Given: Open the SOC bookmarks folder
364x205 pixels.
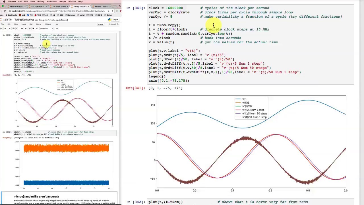Looking at the screenshot, I should [60, 15].
